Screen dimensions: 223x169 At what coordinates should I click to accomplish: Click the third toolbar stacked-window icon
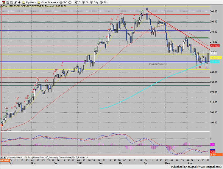(x=12, y=2)
